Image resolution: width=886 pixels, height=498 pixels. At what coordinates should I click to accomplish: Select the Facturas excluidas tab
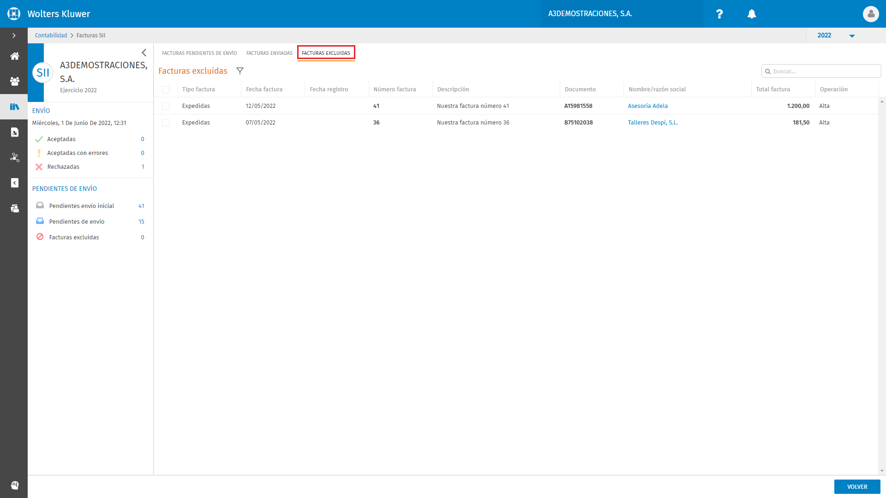tap(326, 53)
